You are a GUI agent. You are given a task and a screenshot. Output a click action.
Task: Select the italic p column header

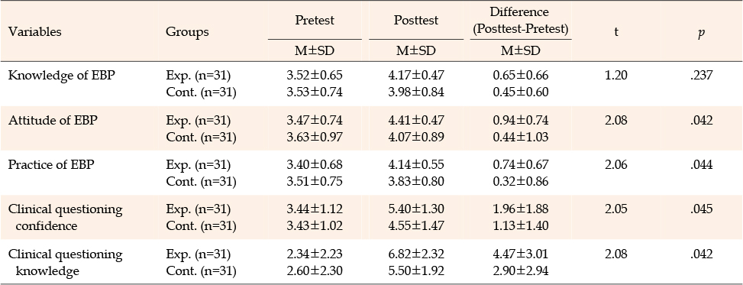click(701, 33)
